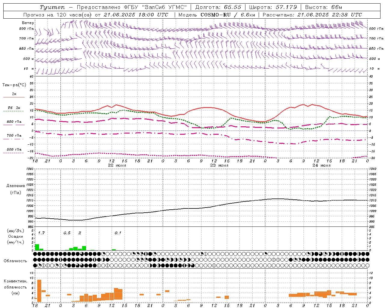This screenshot has width=385, height=308.
Task: Click the Высота: 66м header field
Action: [x=323, y=7]
